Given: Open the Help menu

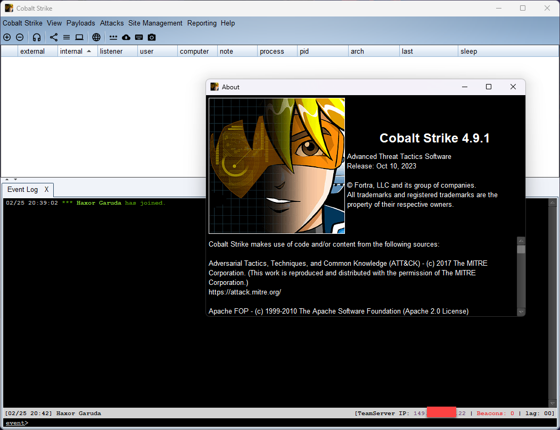Looking at the screenshot, I should click(228, 23).
